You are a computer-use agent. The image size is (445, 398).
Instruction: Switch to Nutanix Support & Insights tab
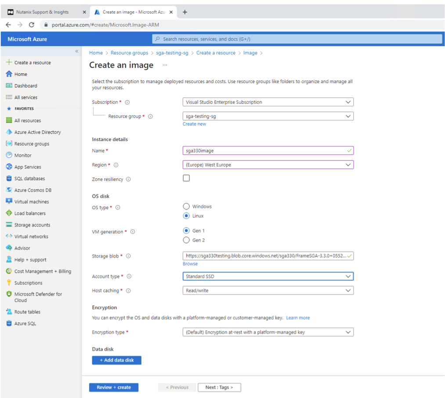pyautogui.click(x=43, y=12)
